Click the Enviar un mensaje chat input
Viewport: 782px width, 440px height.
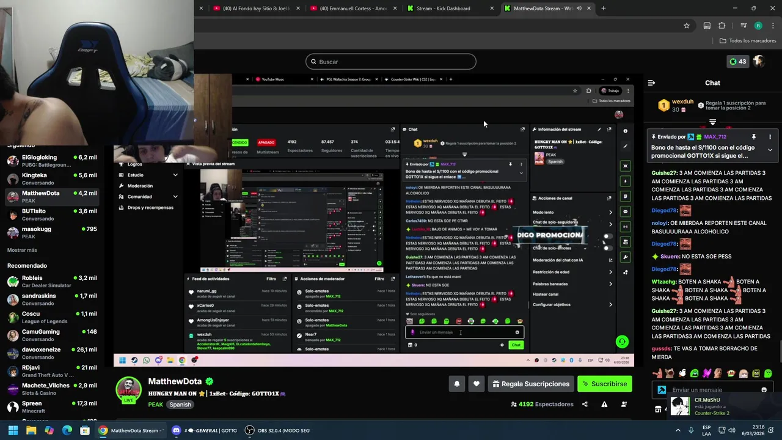712,390
